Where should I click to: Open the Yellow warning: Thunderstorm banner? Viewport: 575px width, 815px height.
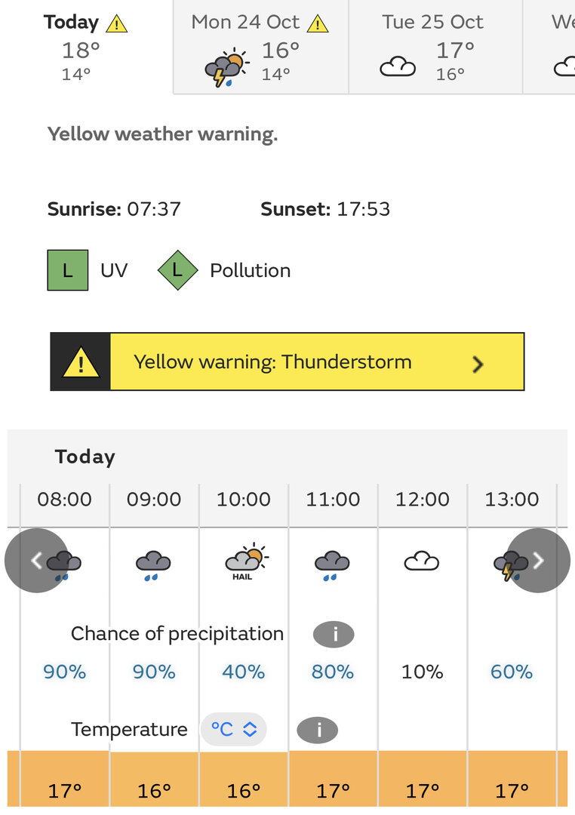pyautogui.click(x=287, y=361)
